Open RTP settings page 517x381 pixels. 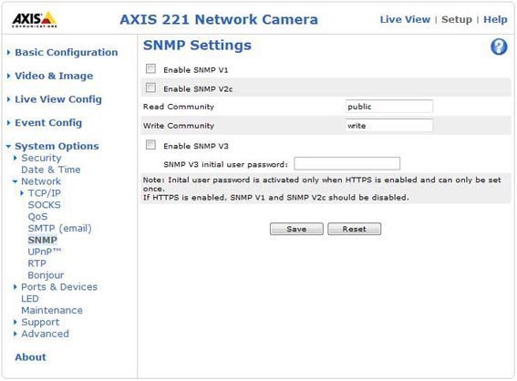[x=36, y=263]
